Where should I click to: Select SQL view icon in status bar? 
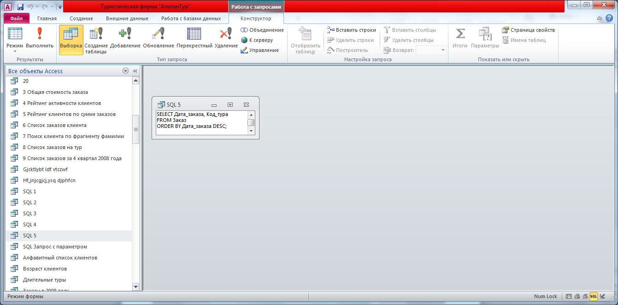tap(594, 296)
